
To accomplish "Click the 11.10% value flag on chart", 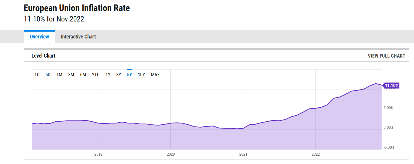I will 391,86.
